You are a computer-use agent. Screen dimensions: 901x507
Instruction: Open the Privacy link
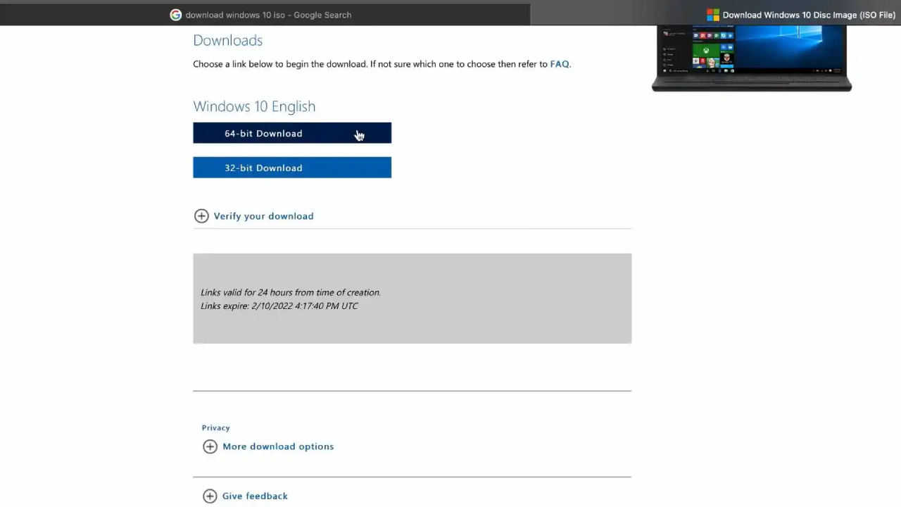(215, 427)
